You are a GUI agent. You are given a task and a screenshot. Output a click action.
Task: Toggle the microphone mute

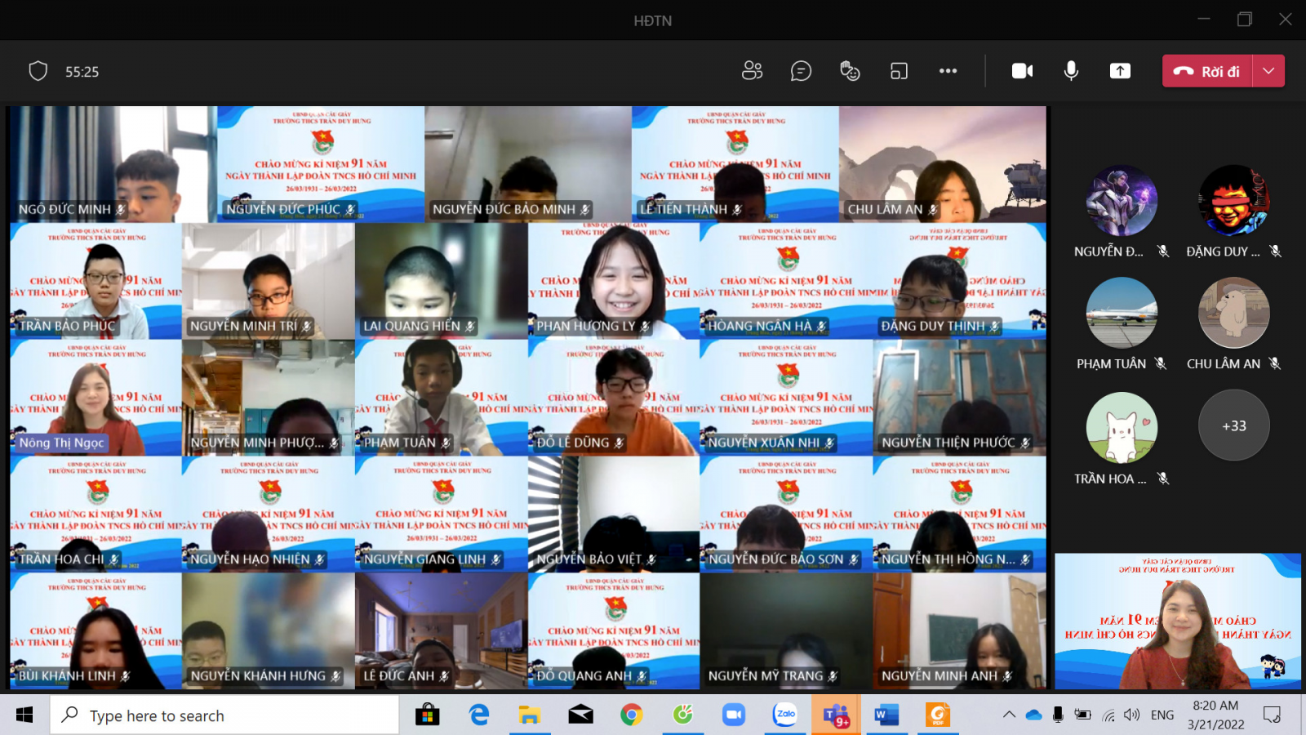coord(1071,71)
